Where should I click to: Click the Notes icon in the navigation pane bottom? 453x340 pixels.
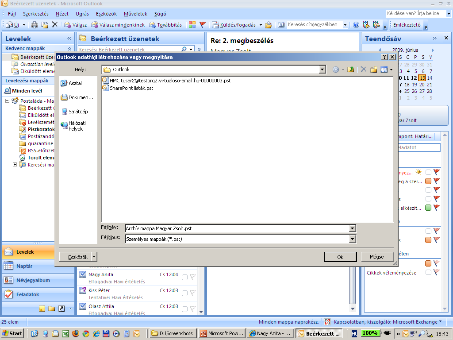click(42, 309)
